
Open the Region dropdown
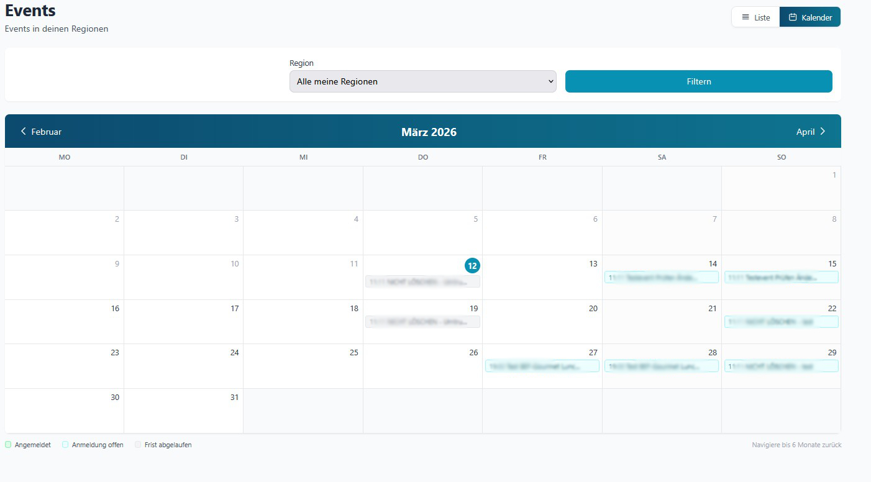422,81
